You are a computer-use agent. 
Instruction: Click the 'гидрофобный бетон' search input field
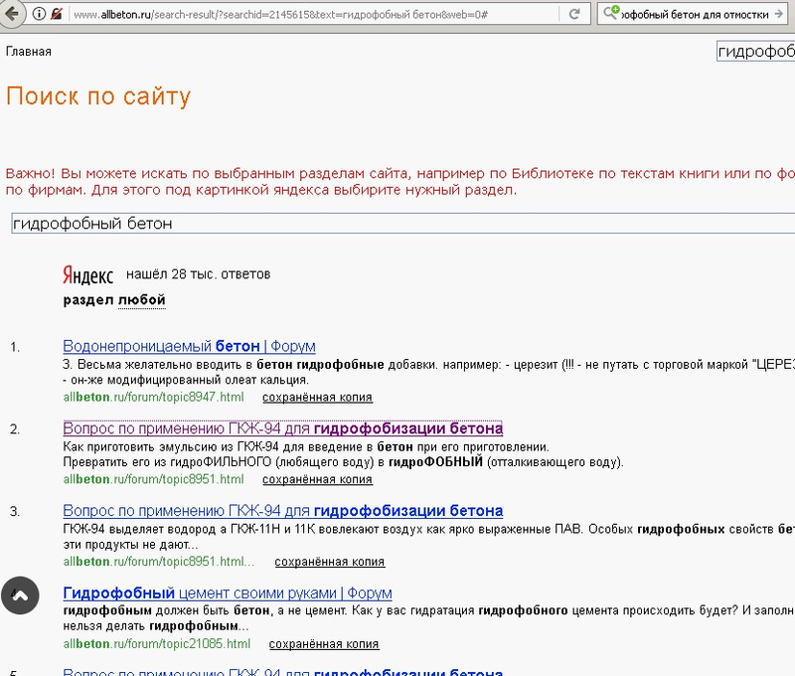coord(397,224)
